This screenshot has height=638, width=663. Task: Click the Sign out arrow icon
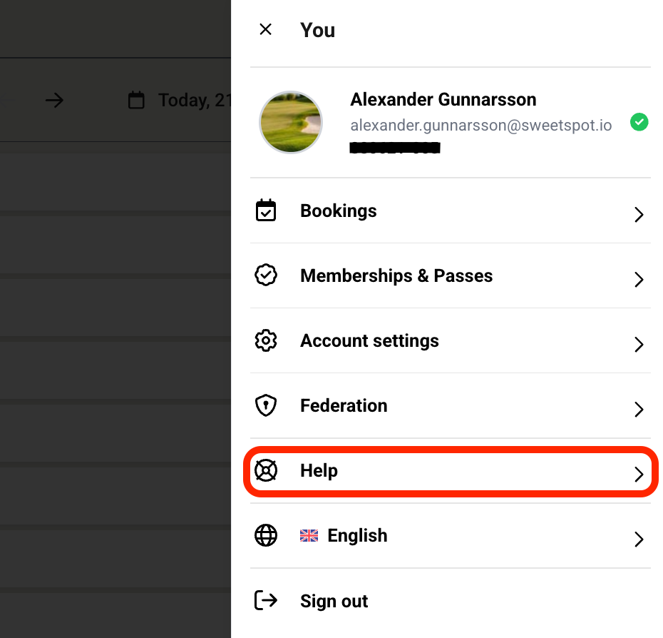[266, 601]
